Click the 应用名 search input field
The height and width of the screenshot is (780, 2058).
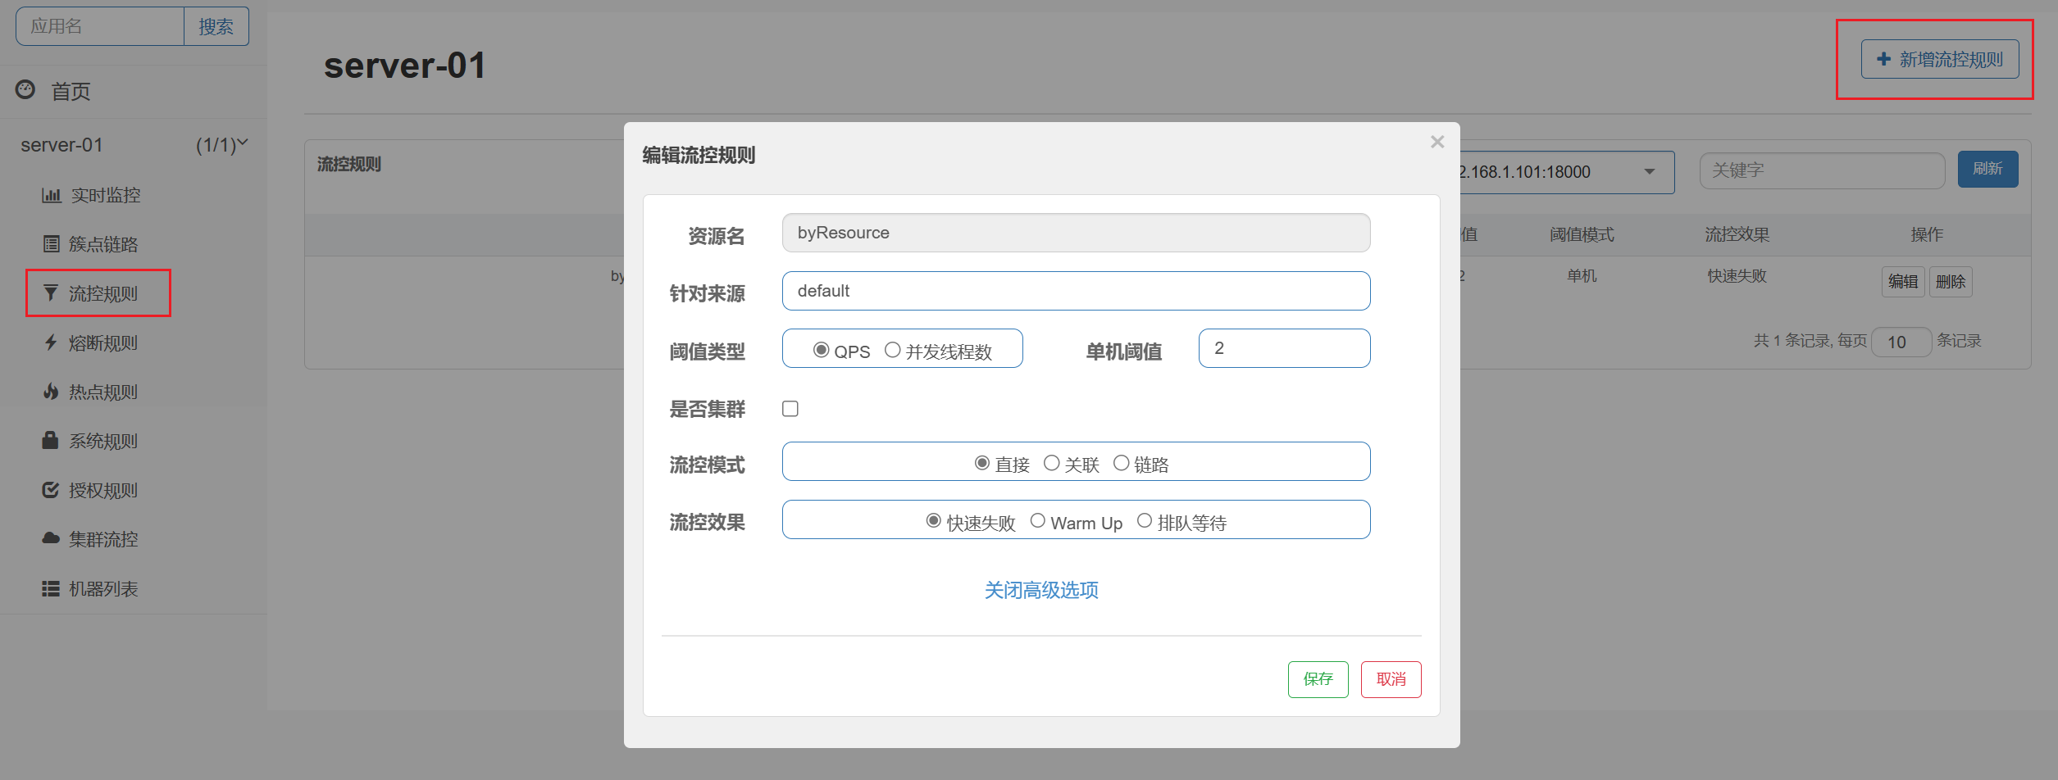[x=100, y=26]
